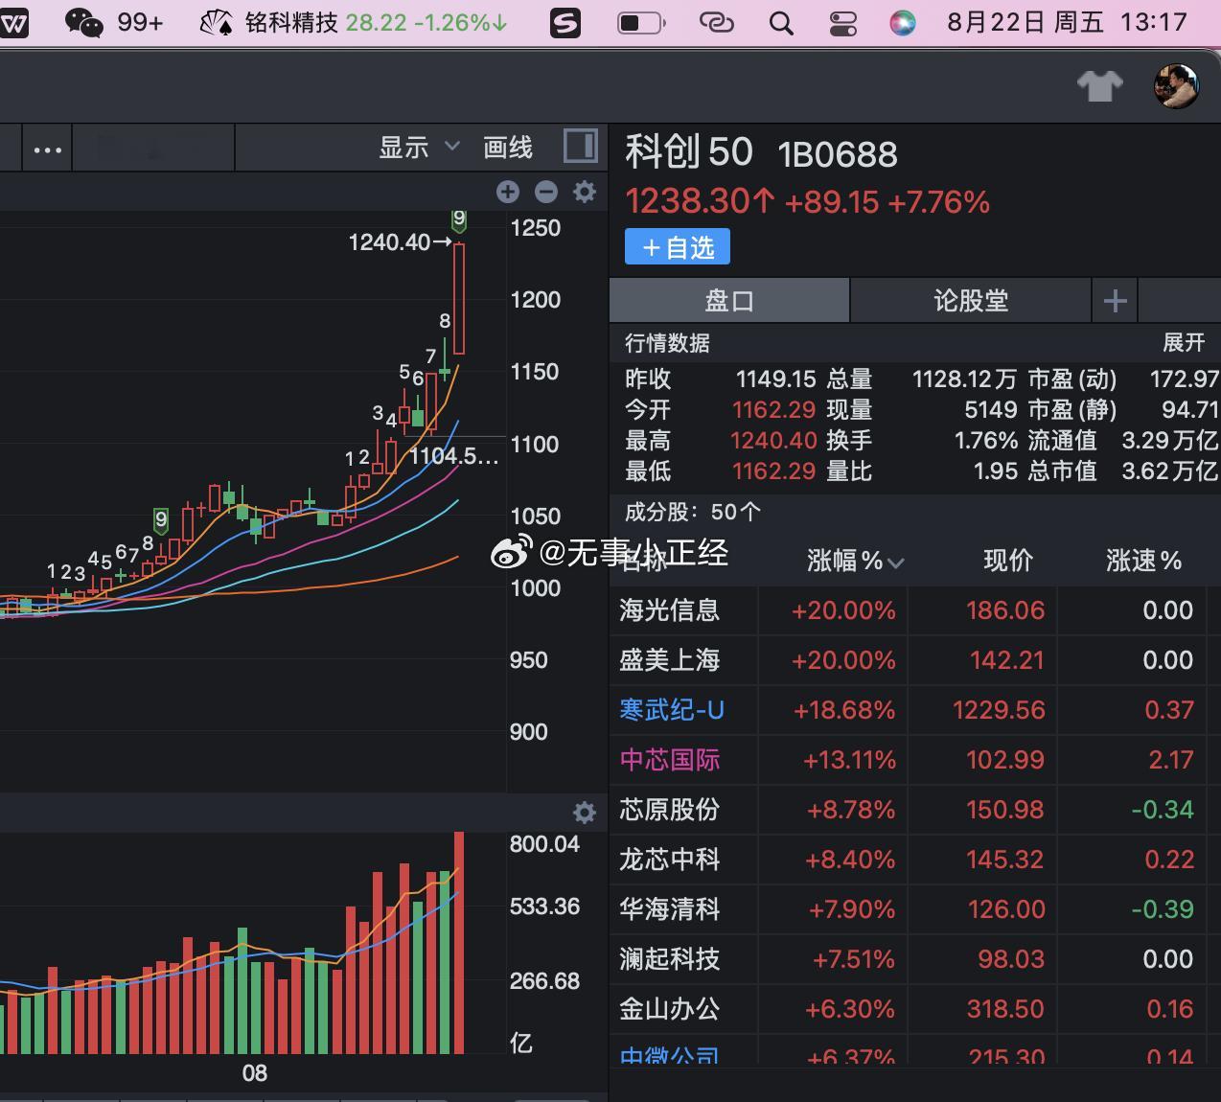The width and height of the screenshot is (1221, 1102).
Task: Open stock 海光信息 row
Action: pos(914,610)
